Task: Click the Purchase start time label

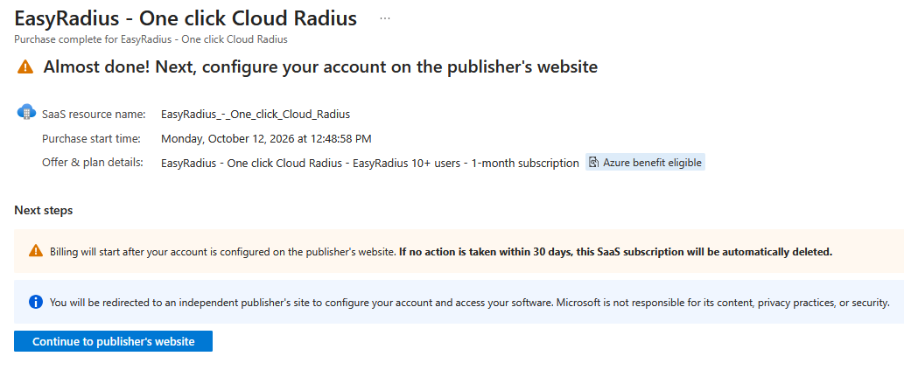Action: [91, 138]
